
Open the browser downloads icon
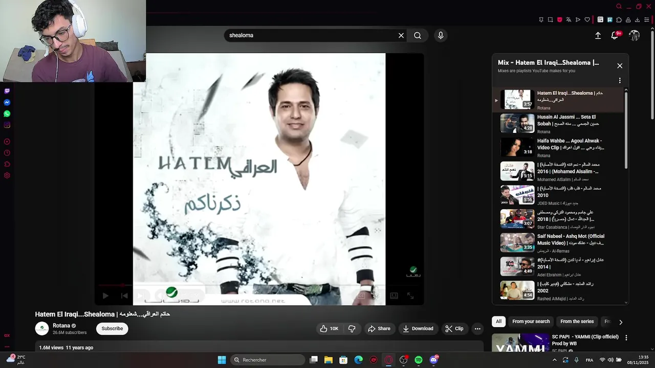click(637, 20)
